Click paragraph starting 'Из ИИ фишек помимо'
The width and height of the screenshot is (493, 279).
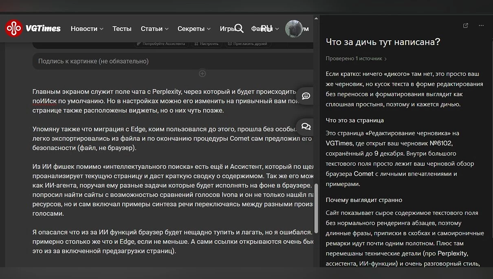(x=173, y=190)
